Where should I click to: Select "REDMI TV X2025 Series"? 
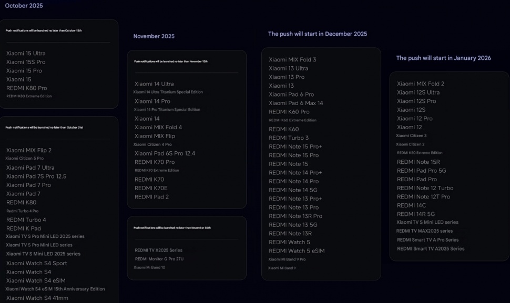pyautogui.click(x=158, y=250)
